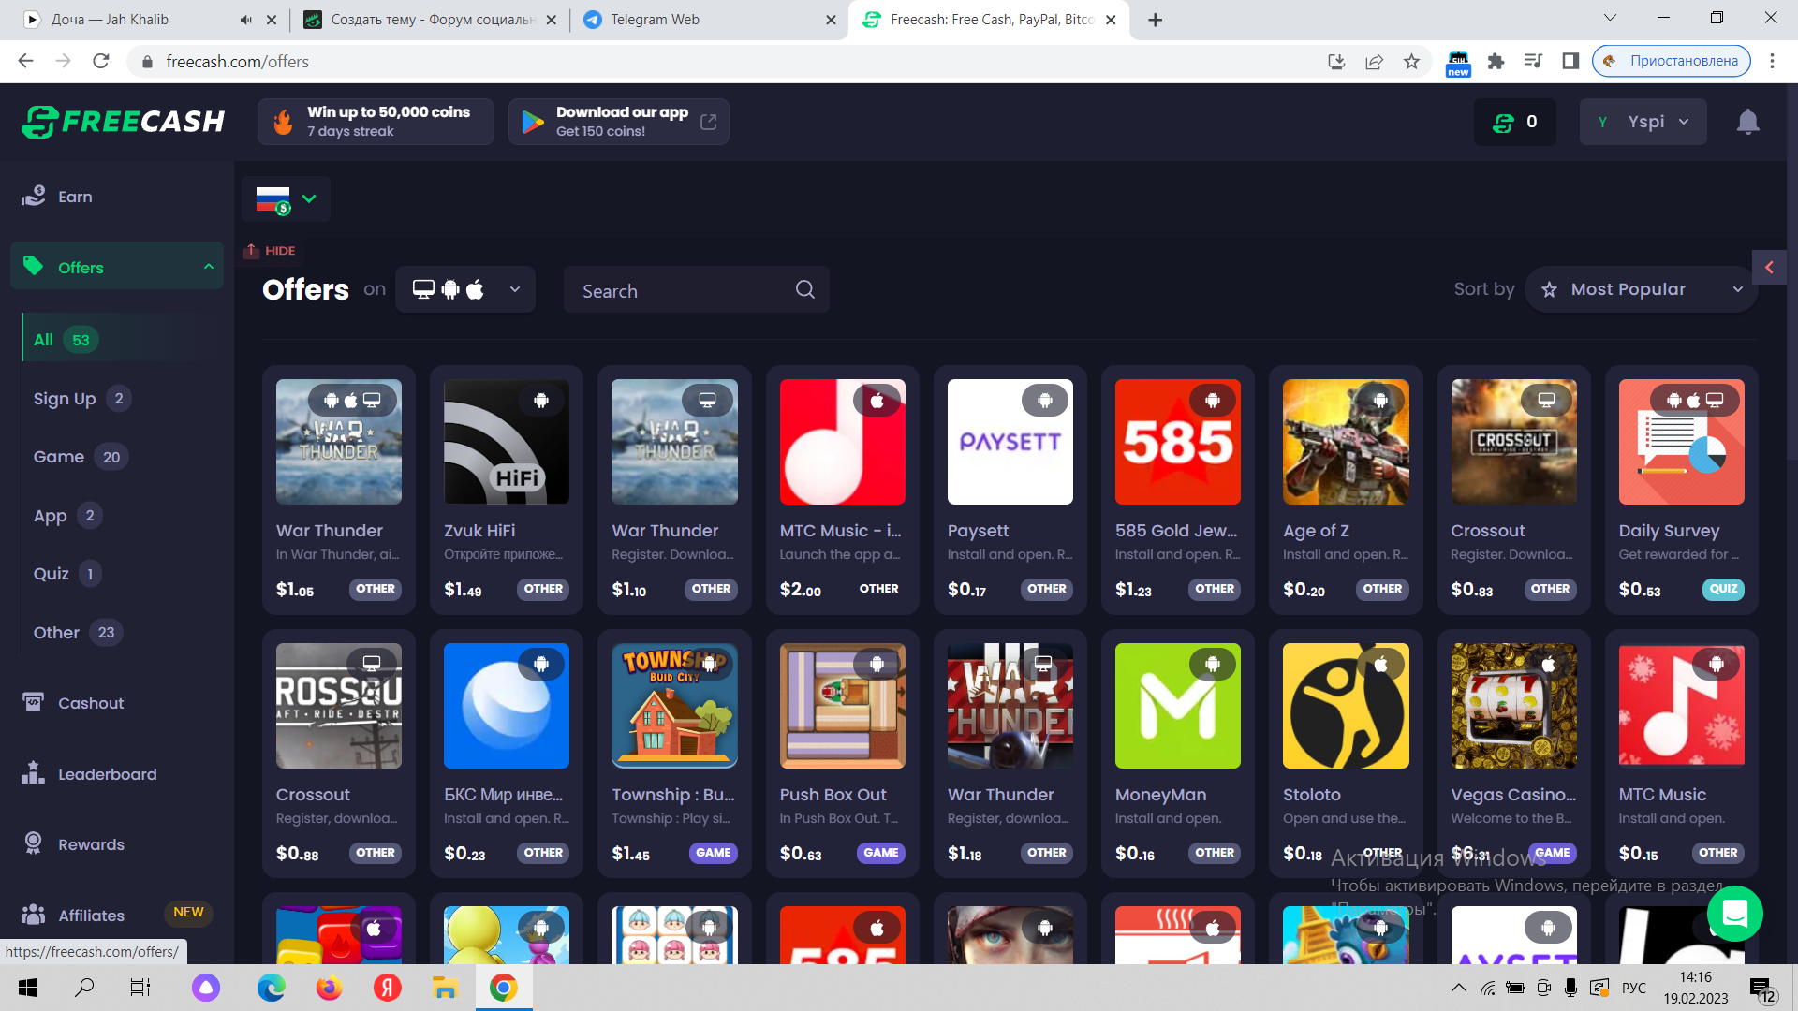This screenshot has width=1798, height=1011.
Task: Select the Sign Up category
Action: (81, 399)
